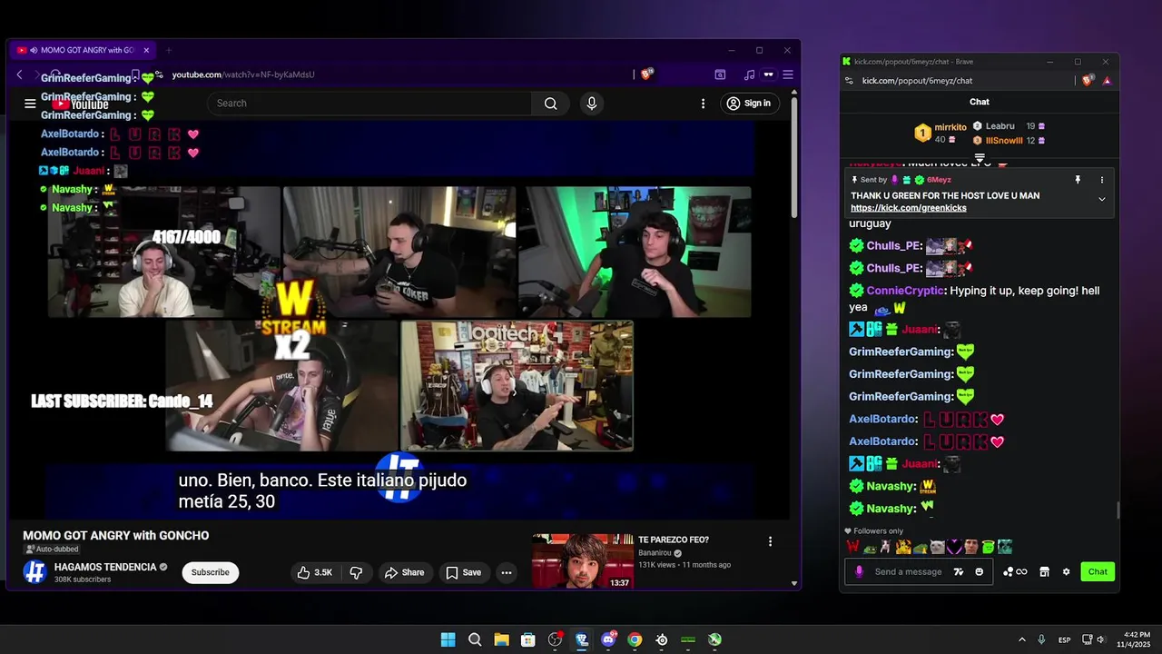
Task: Close the MOMO GOT ANGRY tab
Action: (146, 50)
